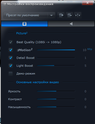Switch to the audio speaker tab
This screenshot has height=124, width=95.
pyautogui.click(x=71, y=24)
